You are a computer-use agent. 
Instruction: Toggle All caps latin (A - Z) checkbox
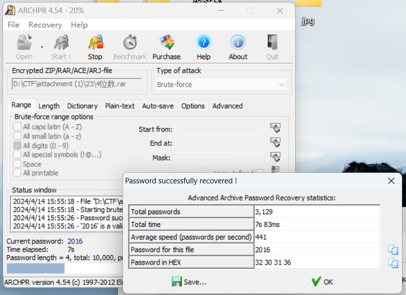(17, 127)
